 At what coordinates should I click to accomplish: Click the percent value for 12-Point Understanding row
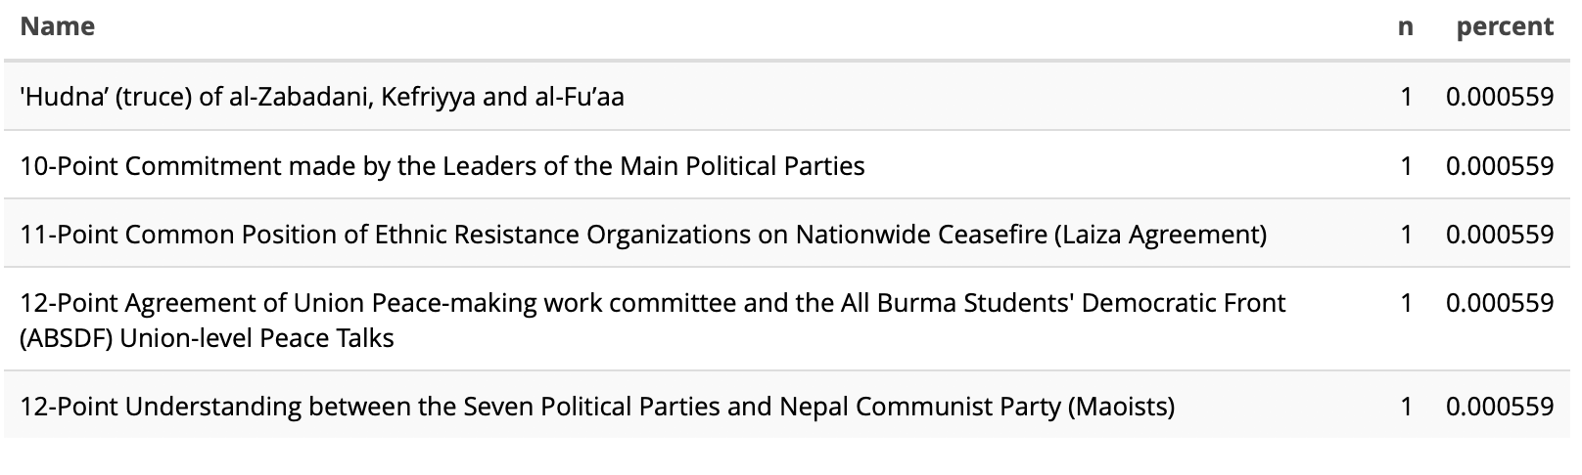(1499, 406)
